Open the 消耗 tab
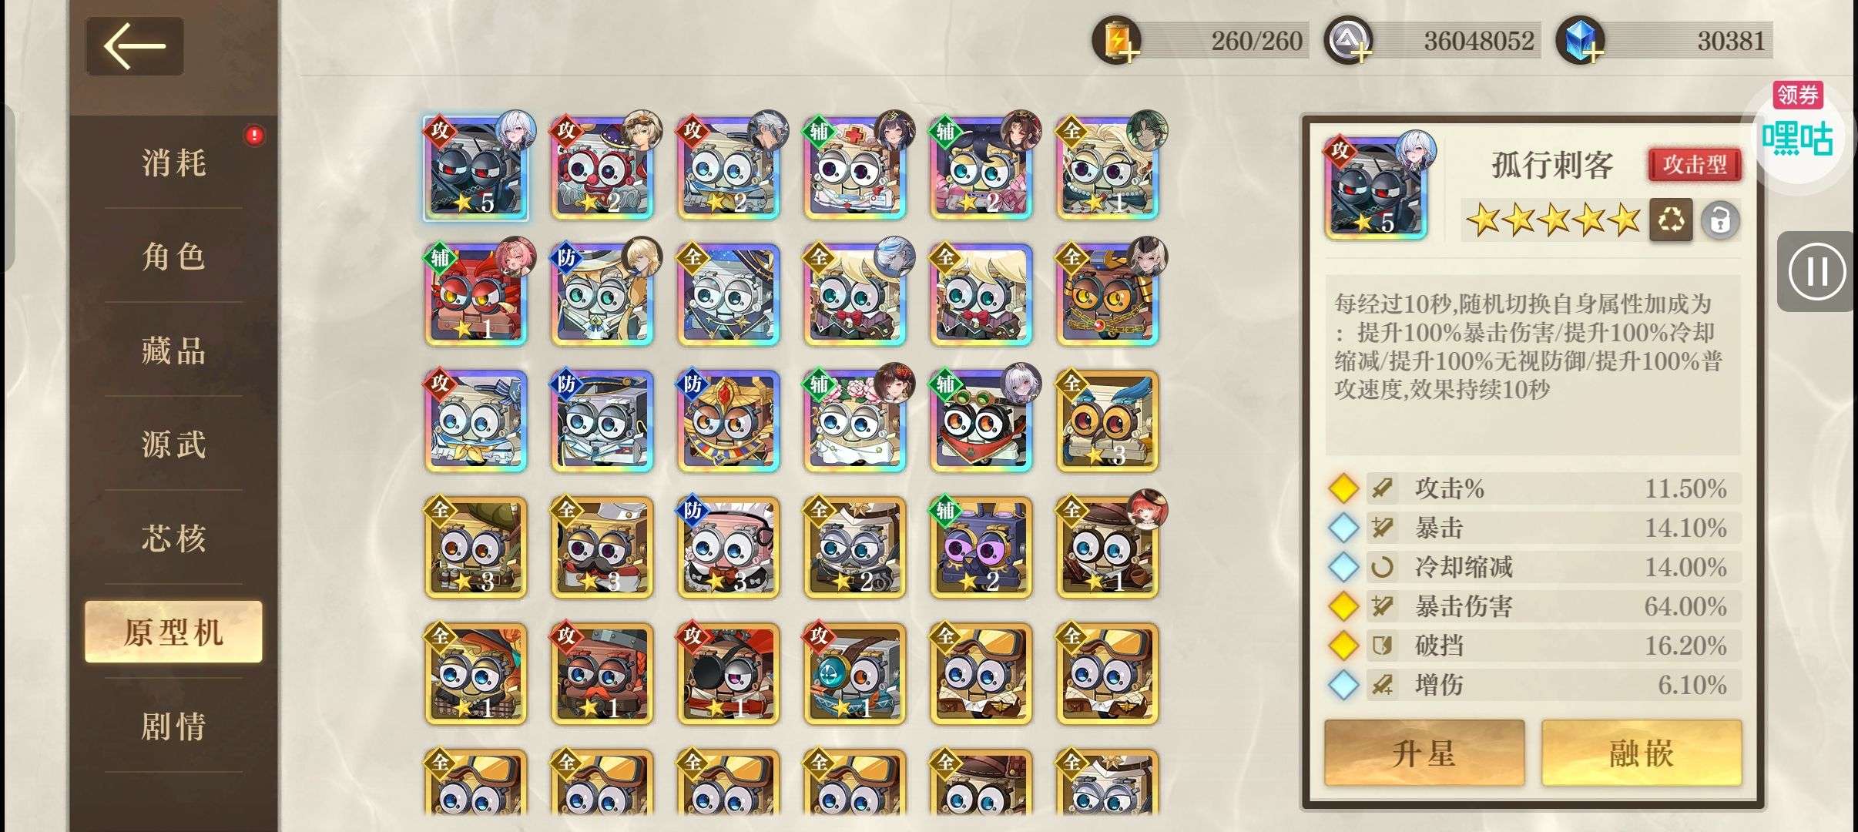Viewport: 1858px width, 832px height. [174, 163]
